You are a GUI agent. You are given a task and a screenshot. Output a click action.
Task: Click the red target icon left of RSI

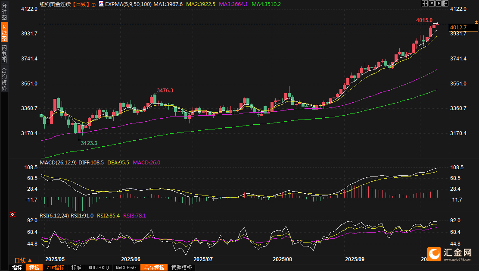(12, 214)
